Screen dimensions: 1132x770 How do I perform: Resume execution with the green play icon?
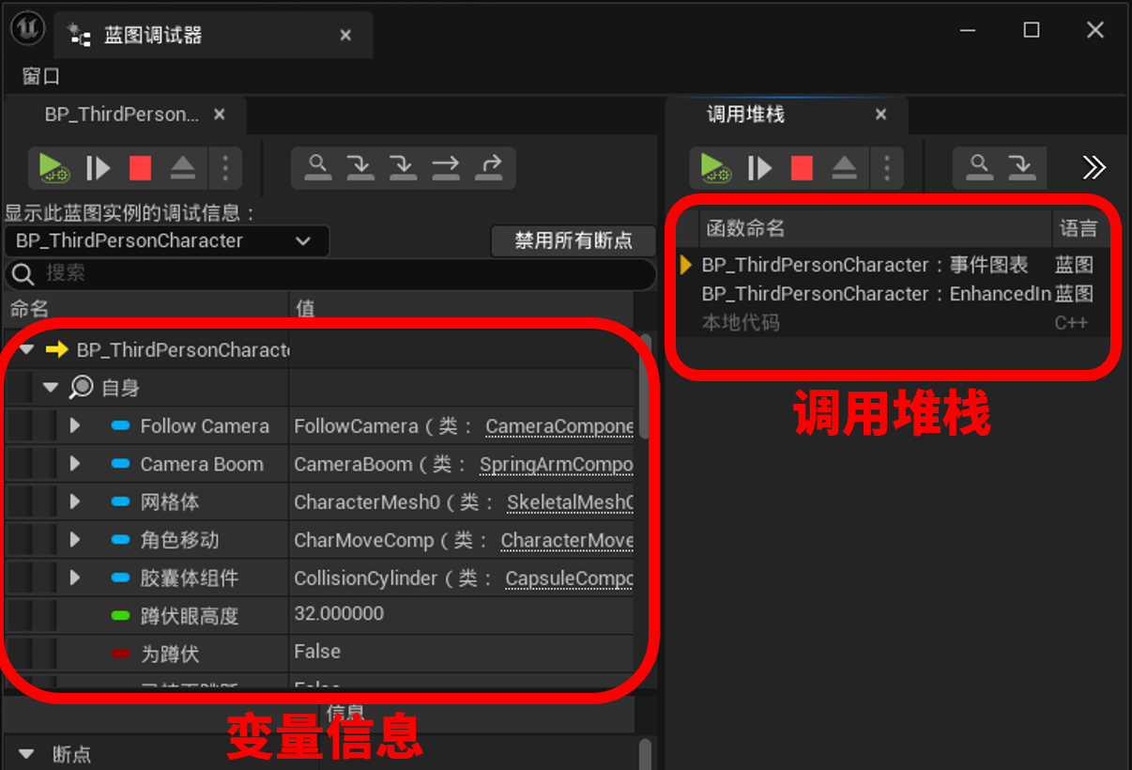click(54, 168)
